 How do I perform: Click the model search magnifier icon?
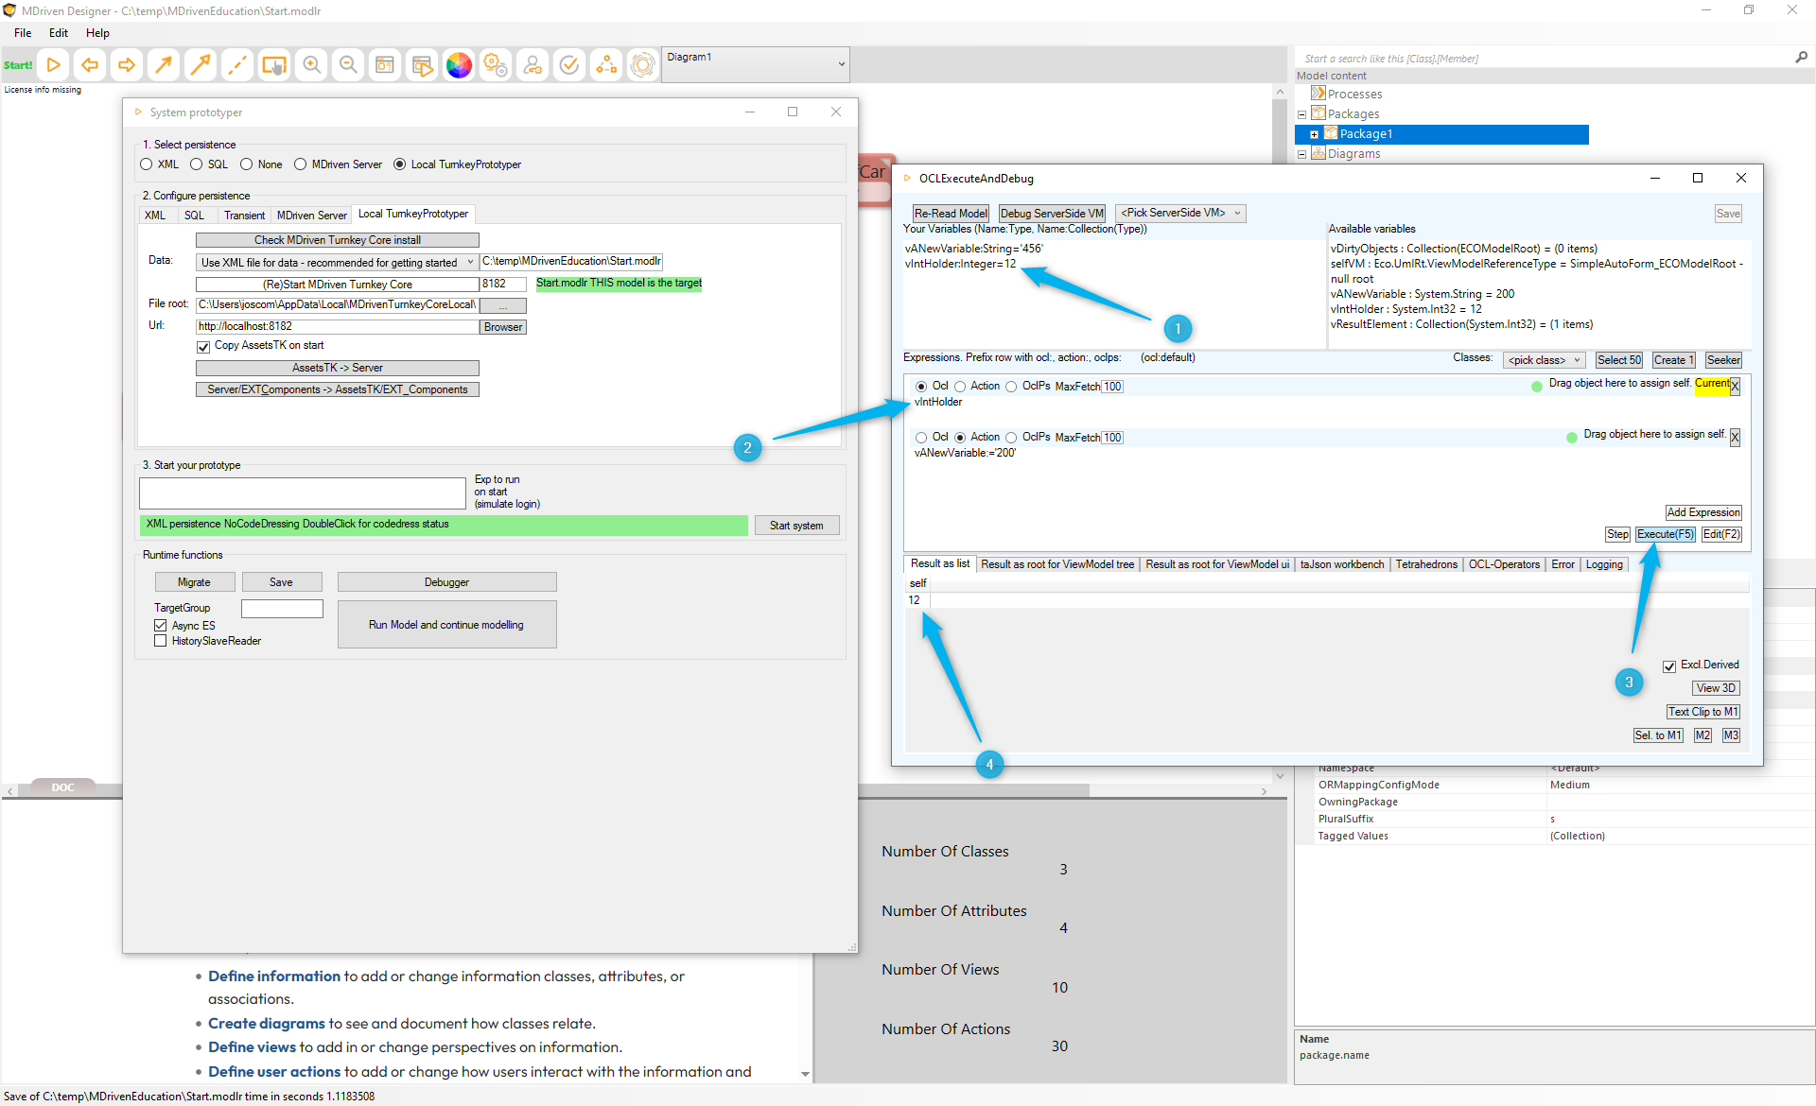pos(1801,58)
